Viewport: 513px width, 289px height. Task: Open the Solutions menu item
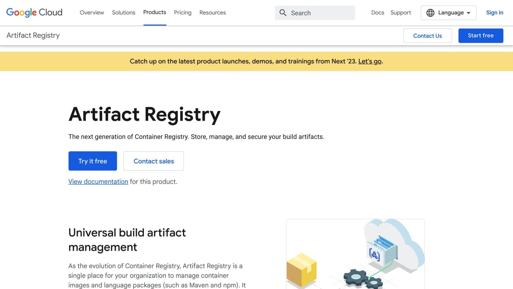coord(124,13)
